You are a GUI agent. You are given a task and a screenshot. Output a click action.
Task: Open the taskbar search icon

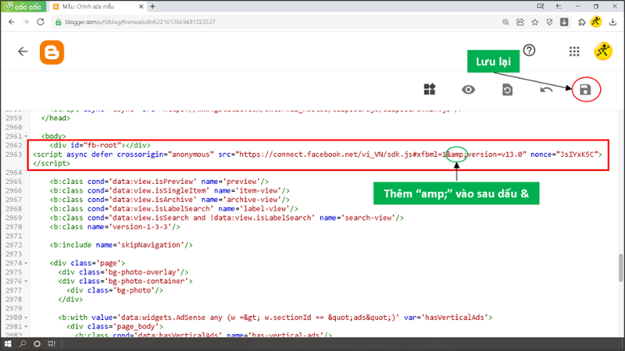(x=23, y=343)
